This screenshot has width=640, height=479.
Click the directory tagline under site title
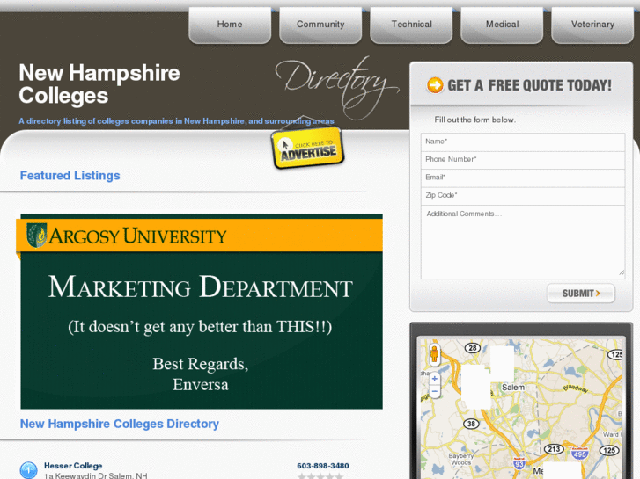click(x=176, y=121)
